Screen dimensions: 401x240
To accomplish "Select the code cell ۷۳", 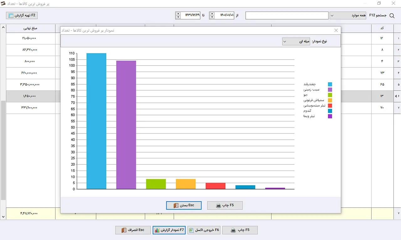I will [x=382, y=73].
